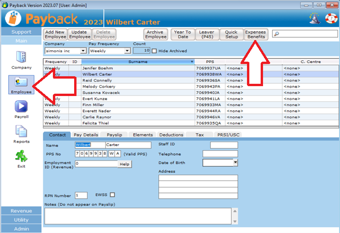Click the lifebuoy help icon
Image resolution: width=340 pixels, height=233 pixels.
coord(329,19)
